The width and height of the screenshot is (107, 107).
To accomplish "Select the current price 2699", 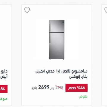I will (44, 87).
